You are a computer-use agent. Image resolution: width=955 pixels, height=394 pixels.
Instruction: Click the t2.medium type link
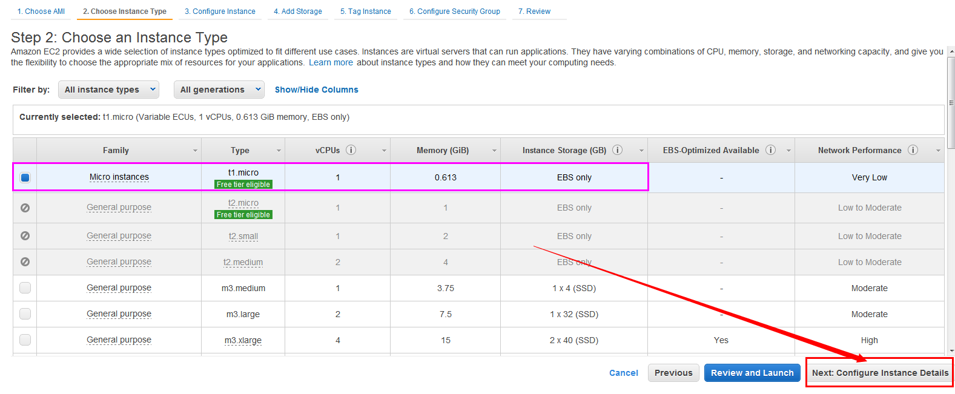[243, 262]
